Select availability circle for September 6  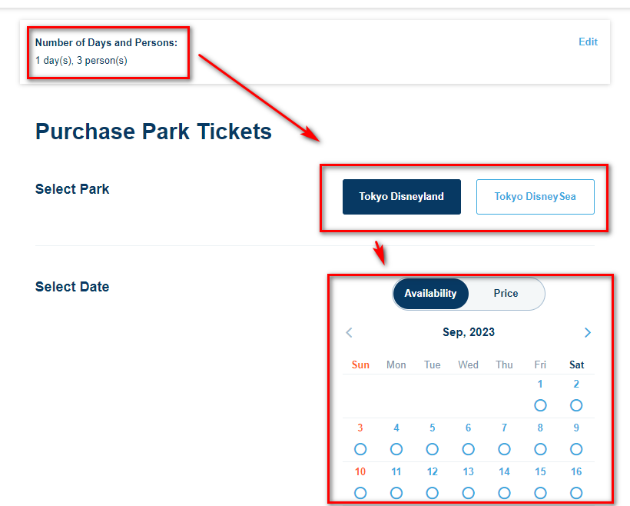pos(468,449)
